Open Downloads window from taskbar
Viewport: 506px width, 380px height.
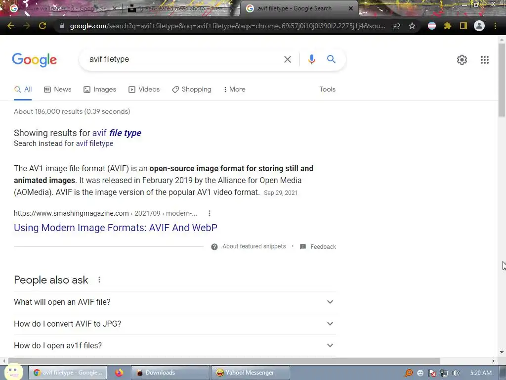[170, 373]
